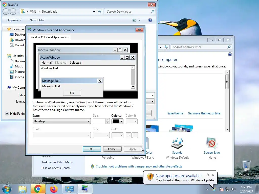Click Get more themes online link
The height and width of the screenshot is (194, 259).
click(204, 113)
